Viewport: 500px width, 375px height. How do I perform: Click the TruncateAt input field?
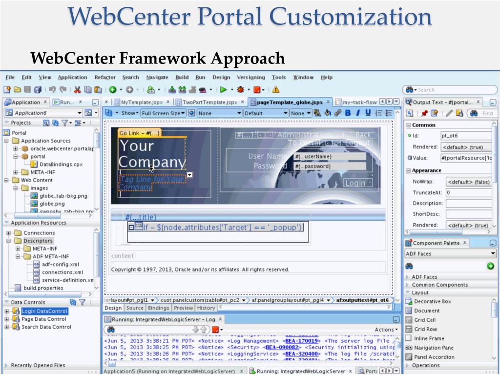click(x=469, y=192)
